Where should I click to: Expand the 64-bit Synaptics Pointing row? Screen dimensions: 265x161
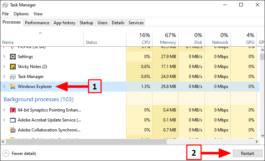[x=4, y=110]
